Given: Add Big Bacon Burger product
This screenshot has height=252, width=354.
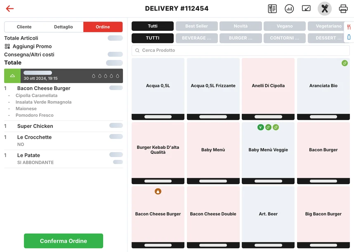Looking at the screenshot, I should pos(323,217).
